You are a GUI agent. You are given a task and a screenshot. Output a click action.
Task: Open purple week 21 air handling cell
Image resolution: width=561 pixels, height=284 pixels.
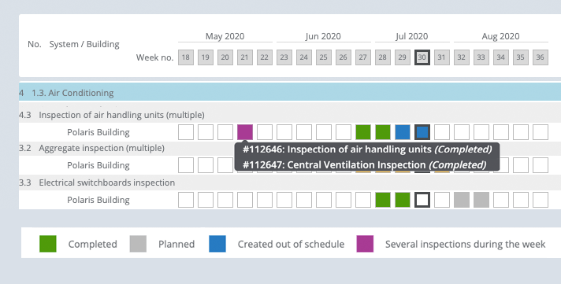[x=245, y=132]
